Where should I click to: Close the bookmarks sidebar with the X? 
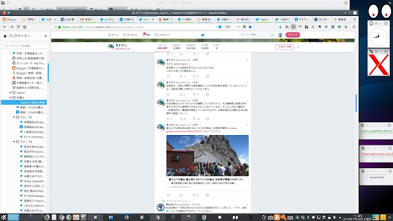[45, 36]
